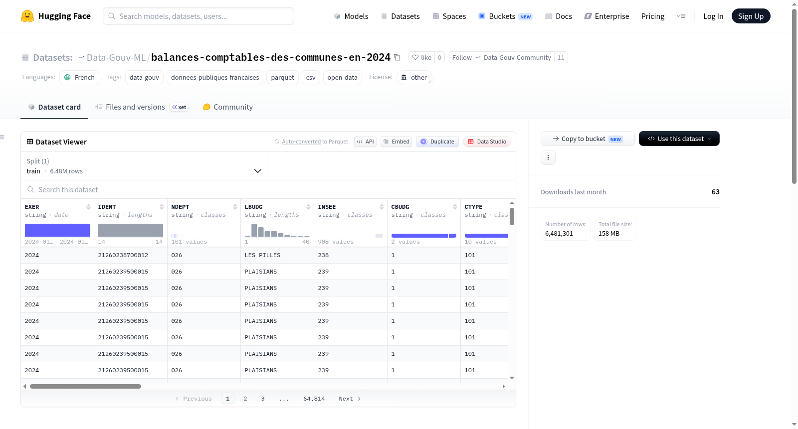
Task: Select the Dataset card tab
Action: tap(54, 107)
